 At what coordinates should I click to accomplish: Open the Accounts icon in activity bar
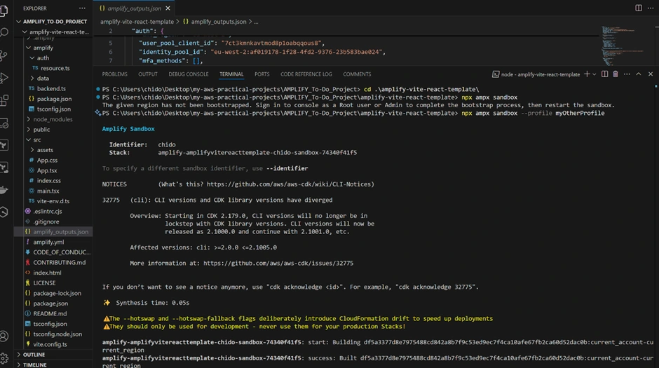click(5, 336)
